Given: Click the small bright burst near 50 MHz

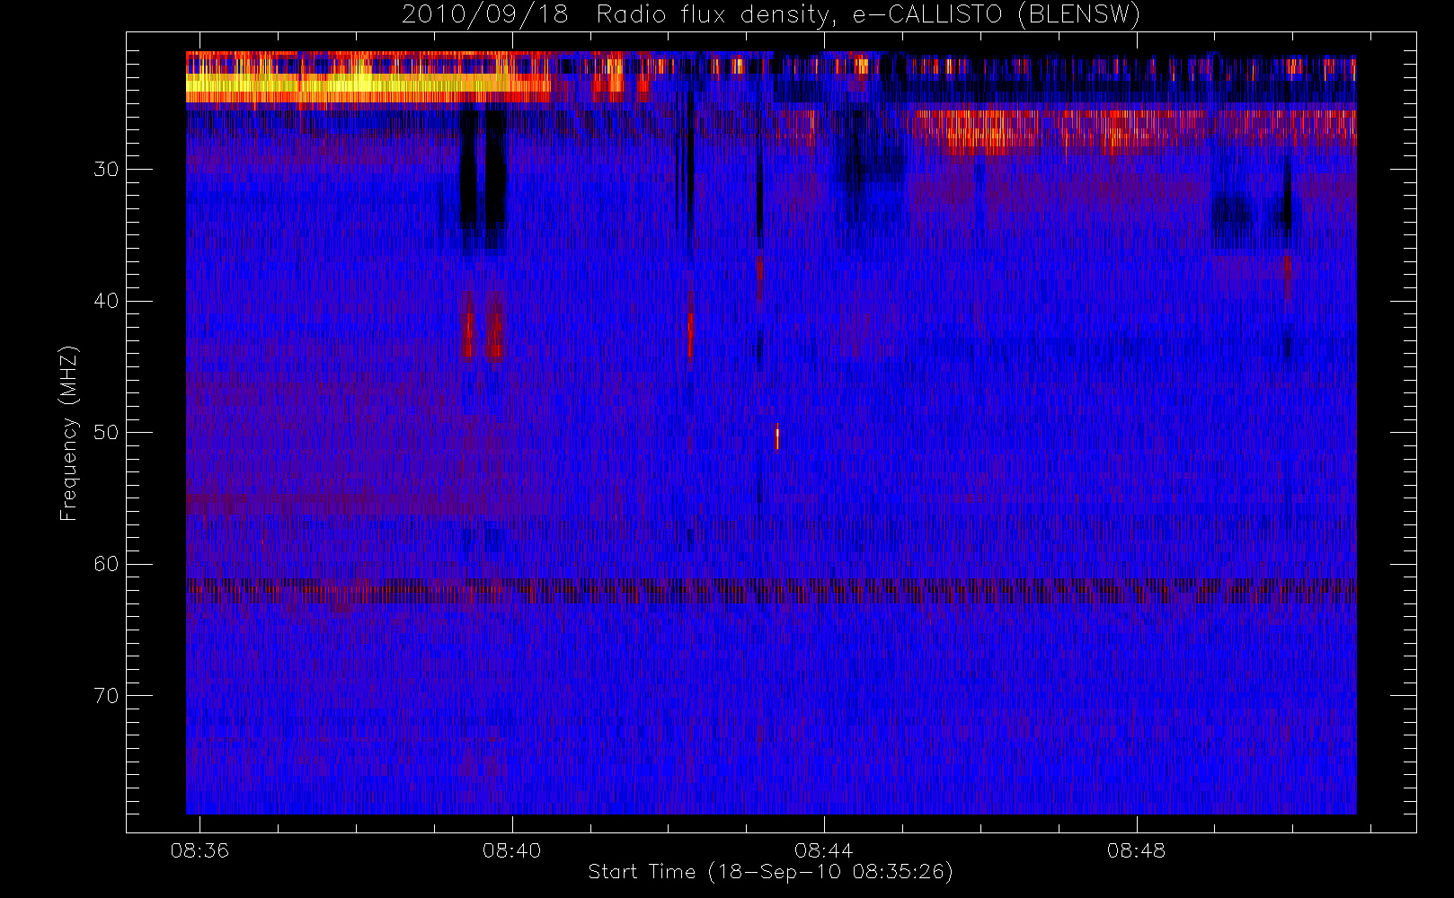Looking at the screenshot, I should (777, 436).
